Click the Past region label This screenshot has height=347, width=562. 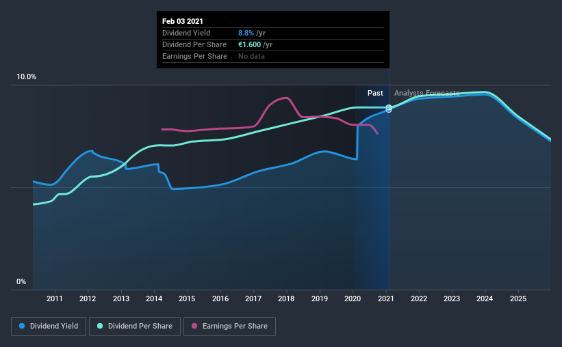click(x=375, y=93)
